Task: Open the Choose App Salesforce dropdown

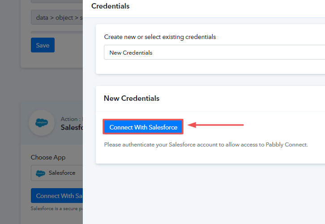Action: click(x=57, y=173)
